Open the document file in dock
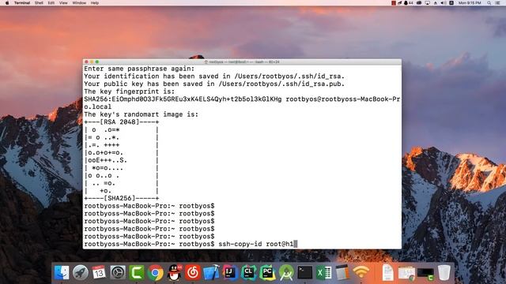 pyautogui.click(x=387, y=273)
